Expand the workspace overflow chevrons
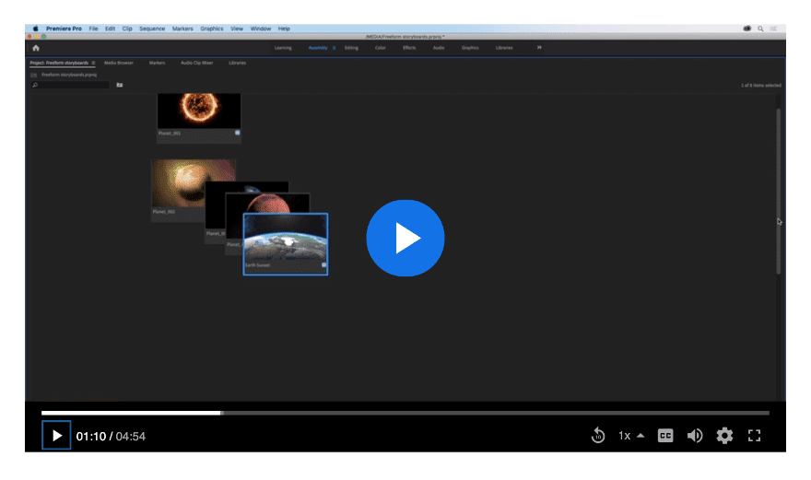Viewport: 811px width, 480px height. (539, 47)
